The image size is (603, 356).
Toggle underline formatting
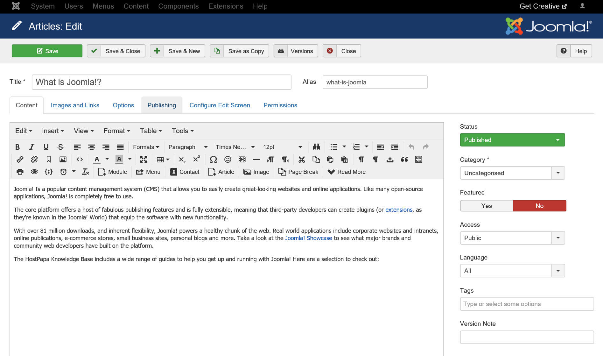(x=46, y=147)
